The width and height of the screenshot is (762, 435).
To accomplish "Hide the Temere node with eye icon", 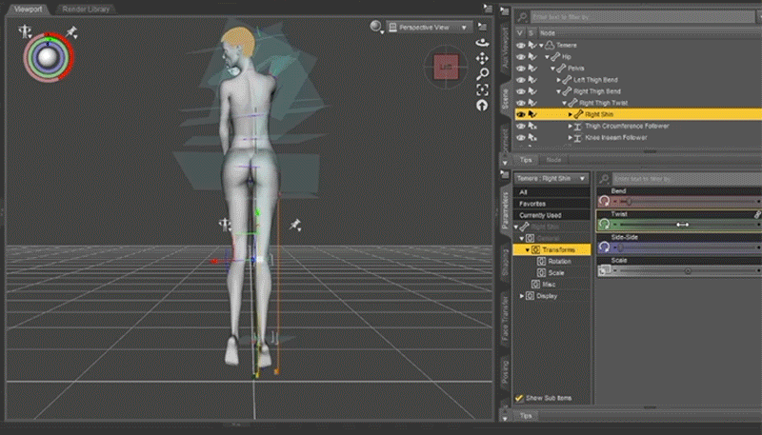I will pyautogui.click(x=520, y=45).
